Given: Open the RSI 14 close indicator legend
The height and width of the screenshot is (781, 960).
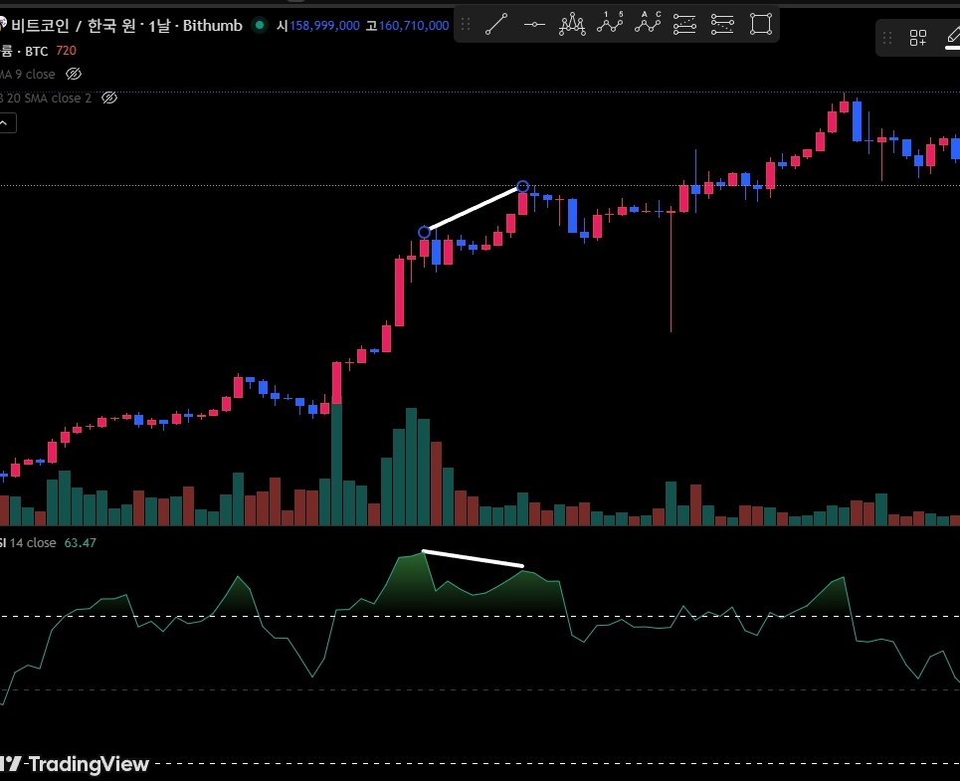Looking at the screenshot, I should click(28, 543).
